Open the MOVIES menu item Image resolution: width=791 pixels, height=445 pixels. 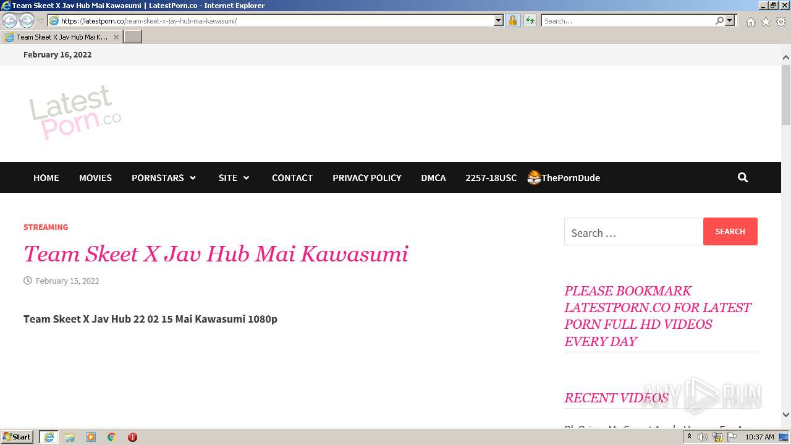95,177
